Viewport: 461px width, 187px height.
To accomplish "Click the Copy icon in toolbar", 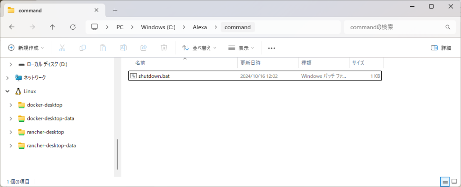I will pyautogui.click(x=83, y=48).
